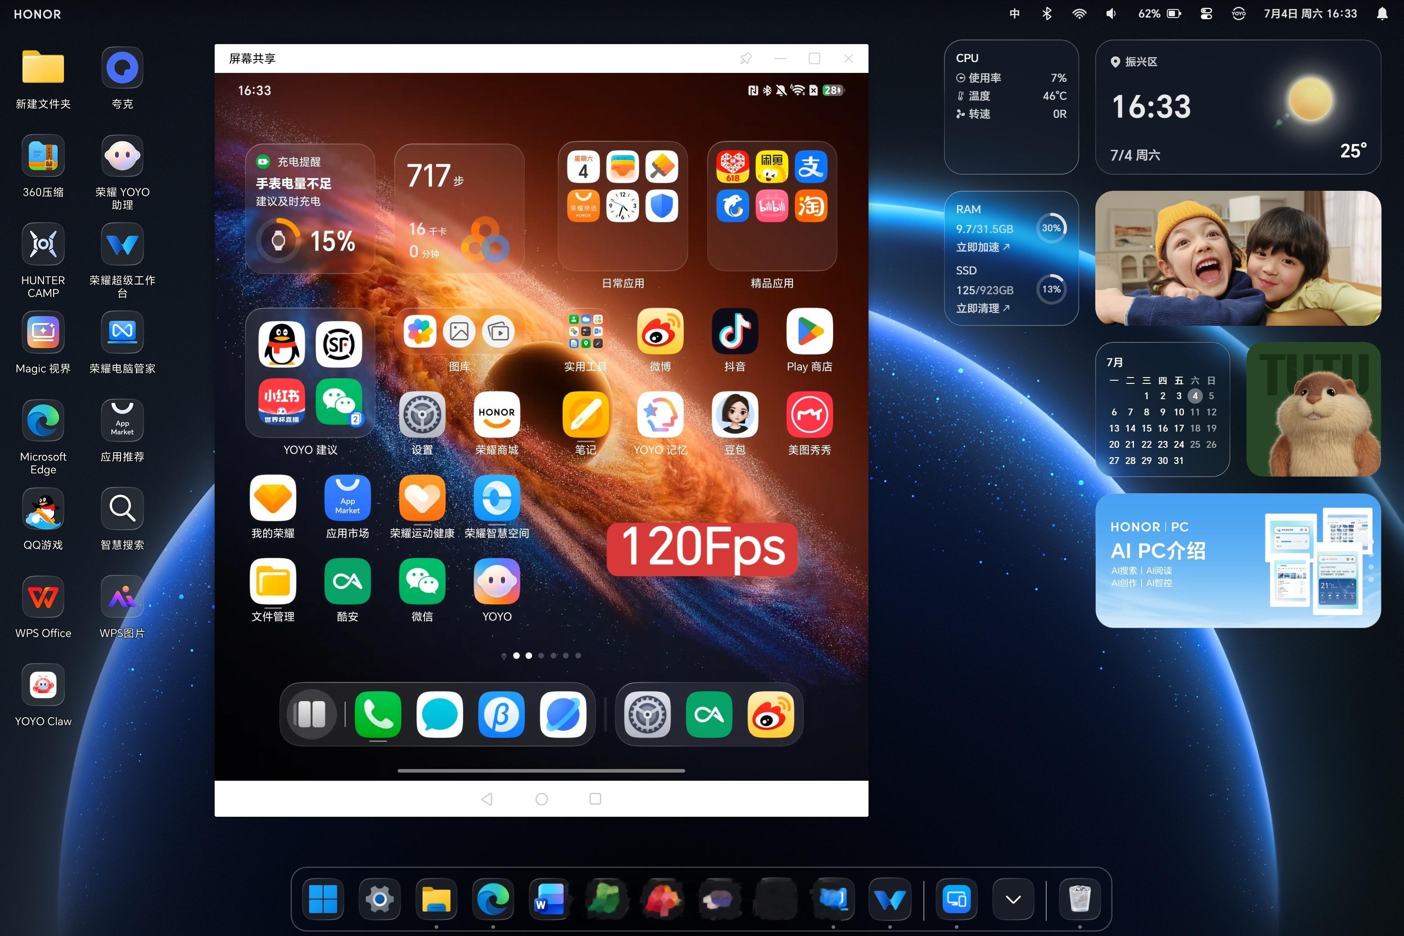Open 图库 folder on phone
1404x936 pixels.
coord(459,331)
